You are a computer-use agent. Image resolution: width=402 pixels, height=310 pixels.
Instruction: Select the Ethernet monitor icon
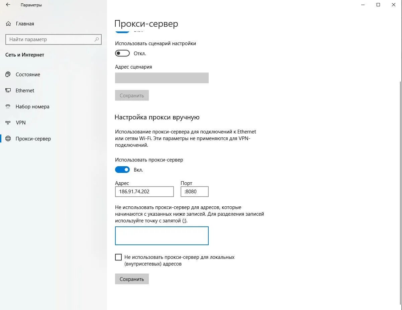(8, 91)
